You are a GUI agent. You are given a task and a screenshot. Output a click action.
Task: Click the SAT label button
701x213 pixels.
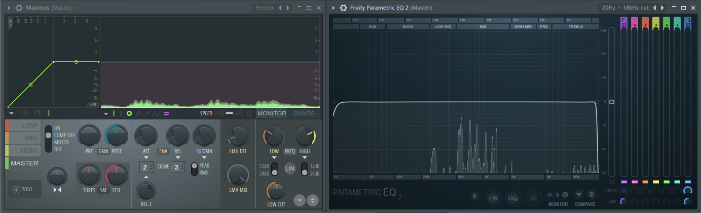(103, 190)
